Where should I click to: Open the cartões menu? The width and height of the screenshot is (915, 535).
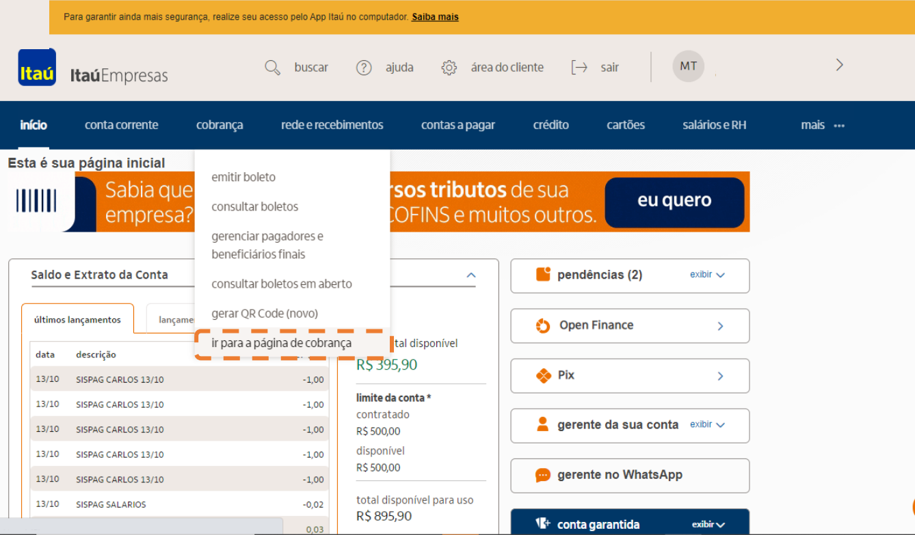click(x=626, y=125)
